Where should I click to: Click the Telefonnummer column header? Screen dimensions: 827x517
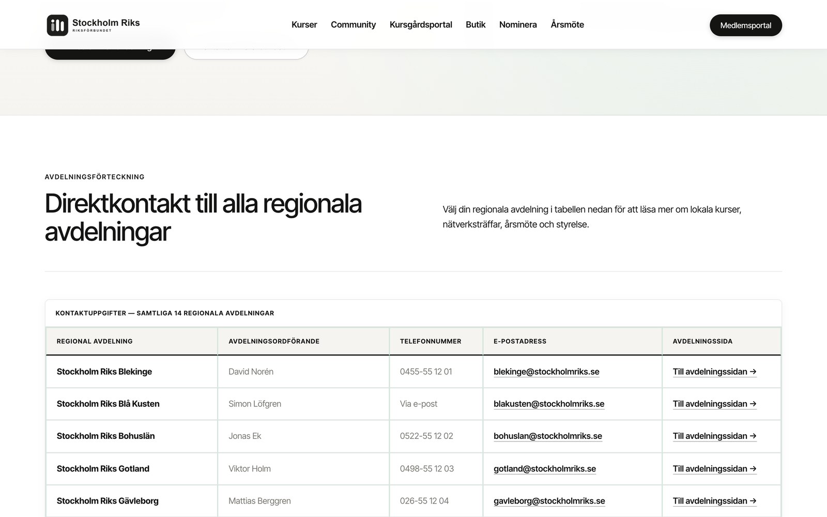coord(436,341)
